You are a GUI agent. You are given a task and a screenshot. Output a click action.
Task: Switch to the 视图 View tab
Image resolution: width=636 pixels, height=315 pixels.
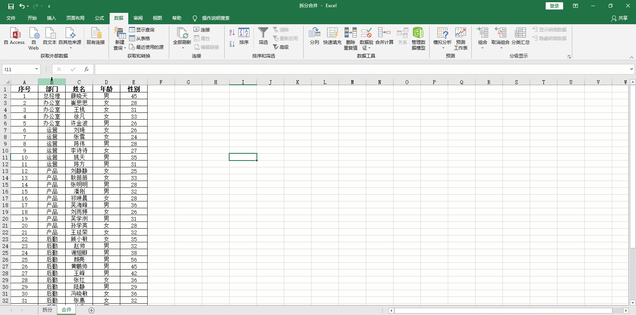[x=157, y=18]
